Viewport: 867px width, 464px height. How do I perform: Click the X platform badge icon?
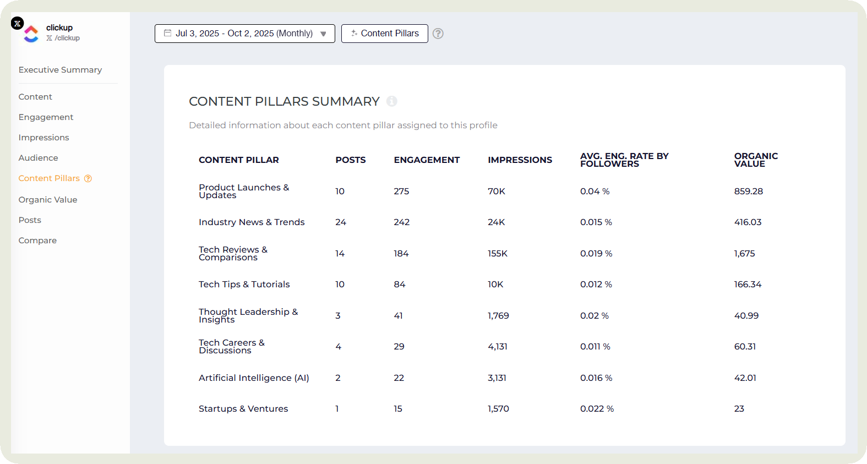point(18,23)
